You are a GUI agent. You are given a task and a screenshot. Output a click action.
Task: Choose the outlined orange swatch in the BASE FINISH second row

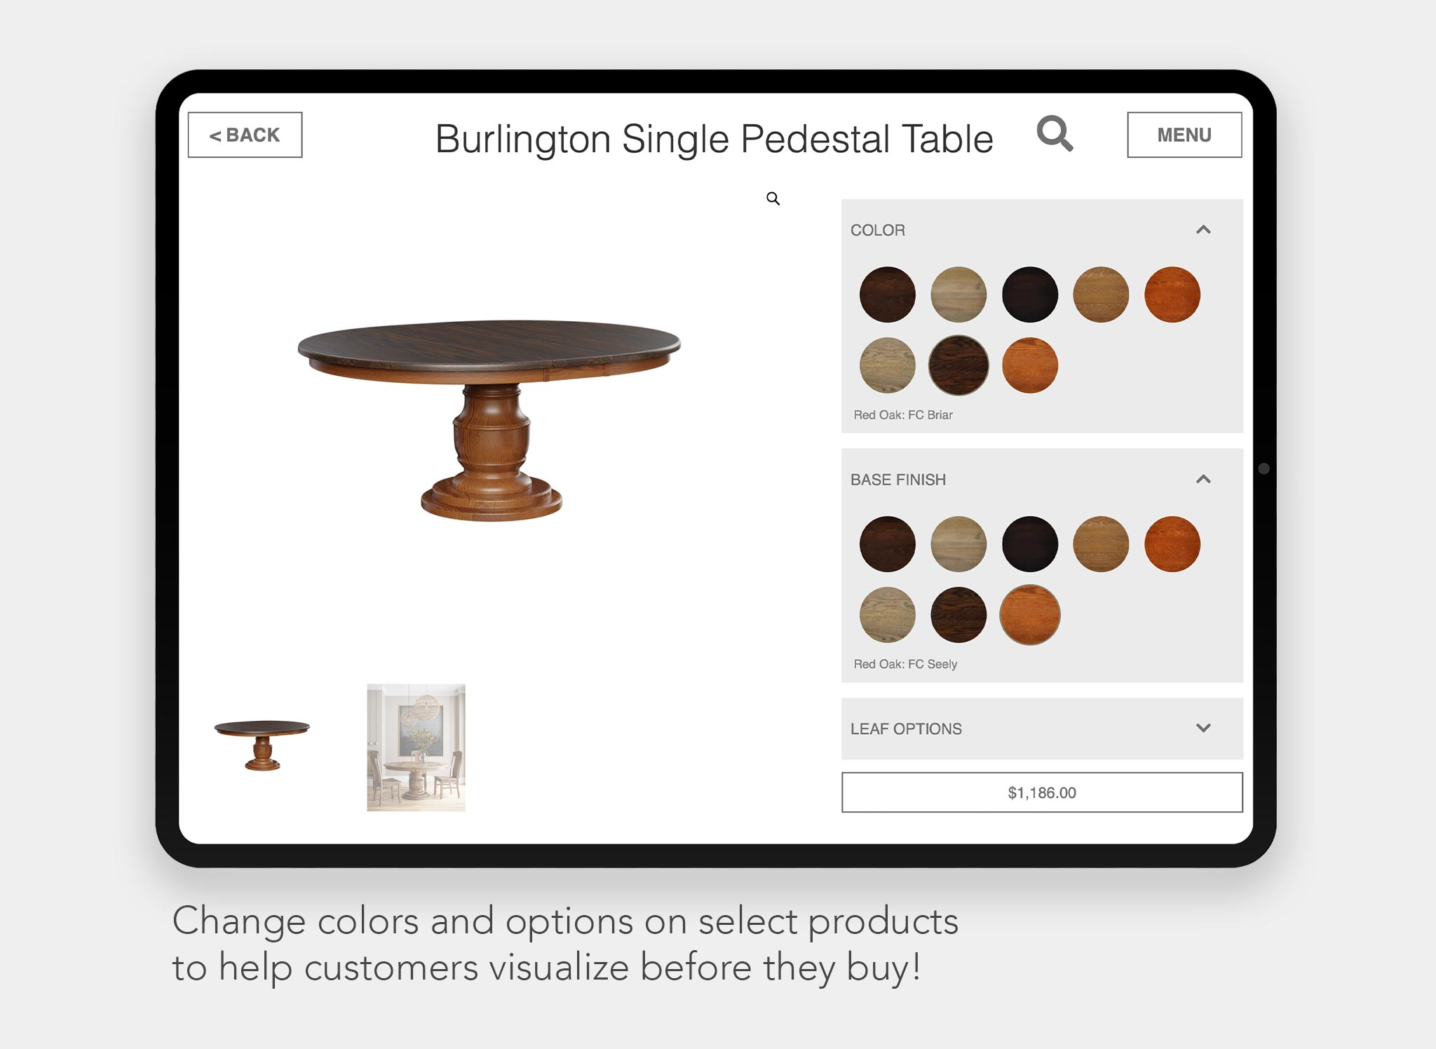coord(1029,615)
